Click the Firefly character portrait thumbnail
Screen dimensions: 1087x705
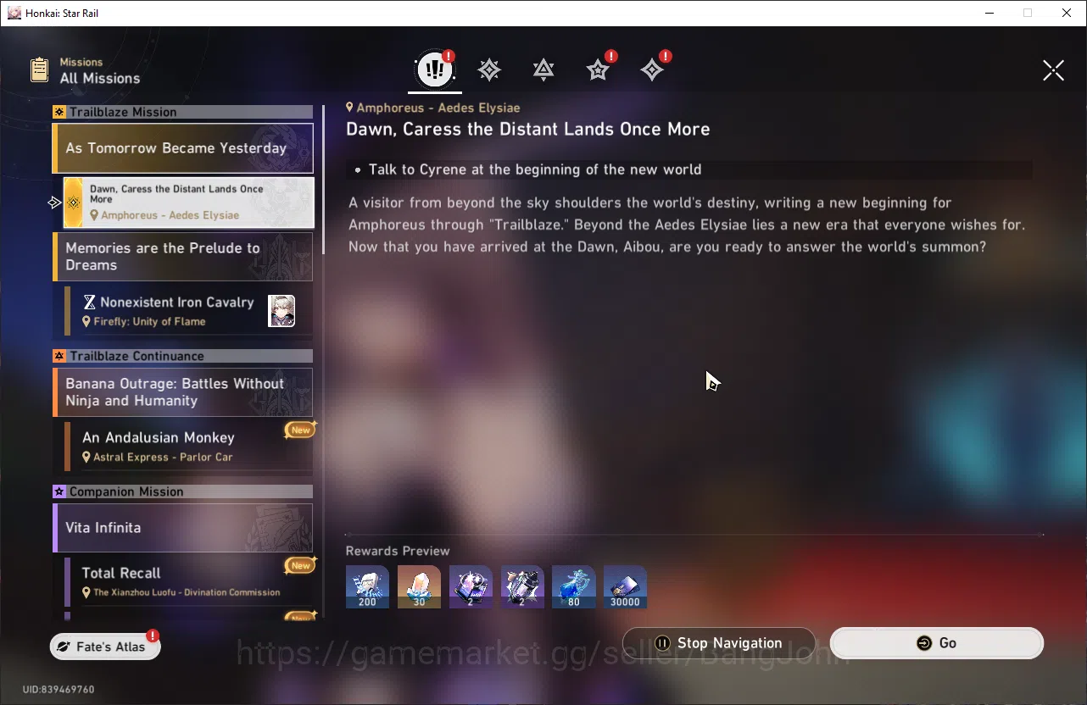pos(282,311)
